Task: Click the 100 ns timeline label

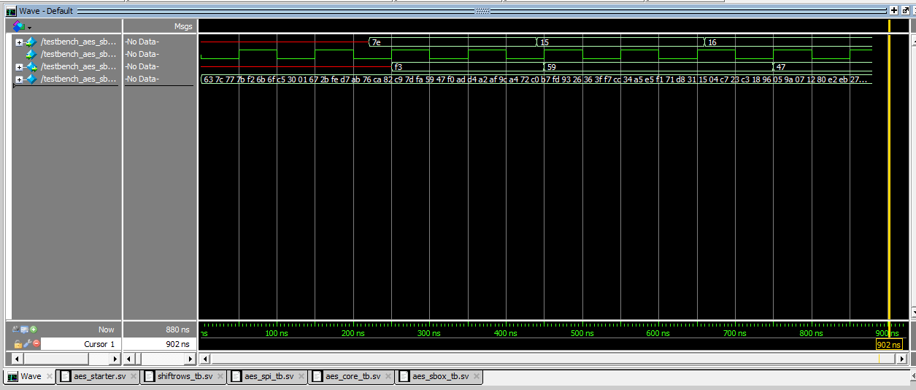Action: point(276,333)
